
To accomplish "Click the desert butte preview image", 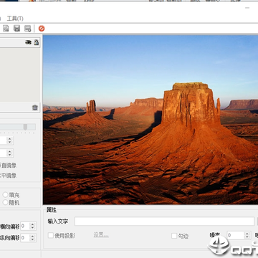I will coord(150,120).
